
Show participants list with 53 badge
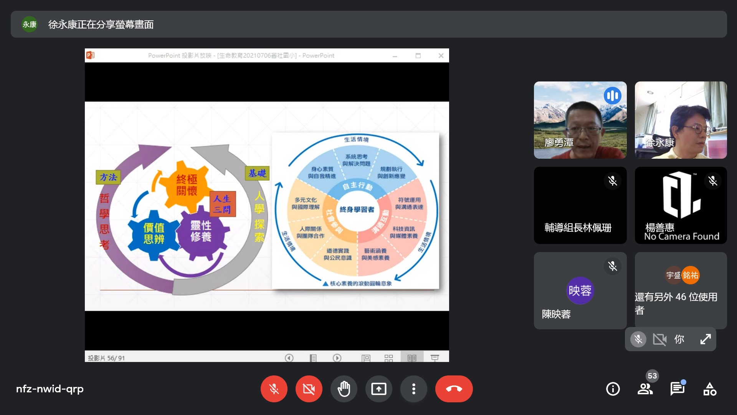(x=645, y=389)
